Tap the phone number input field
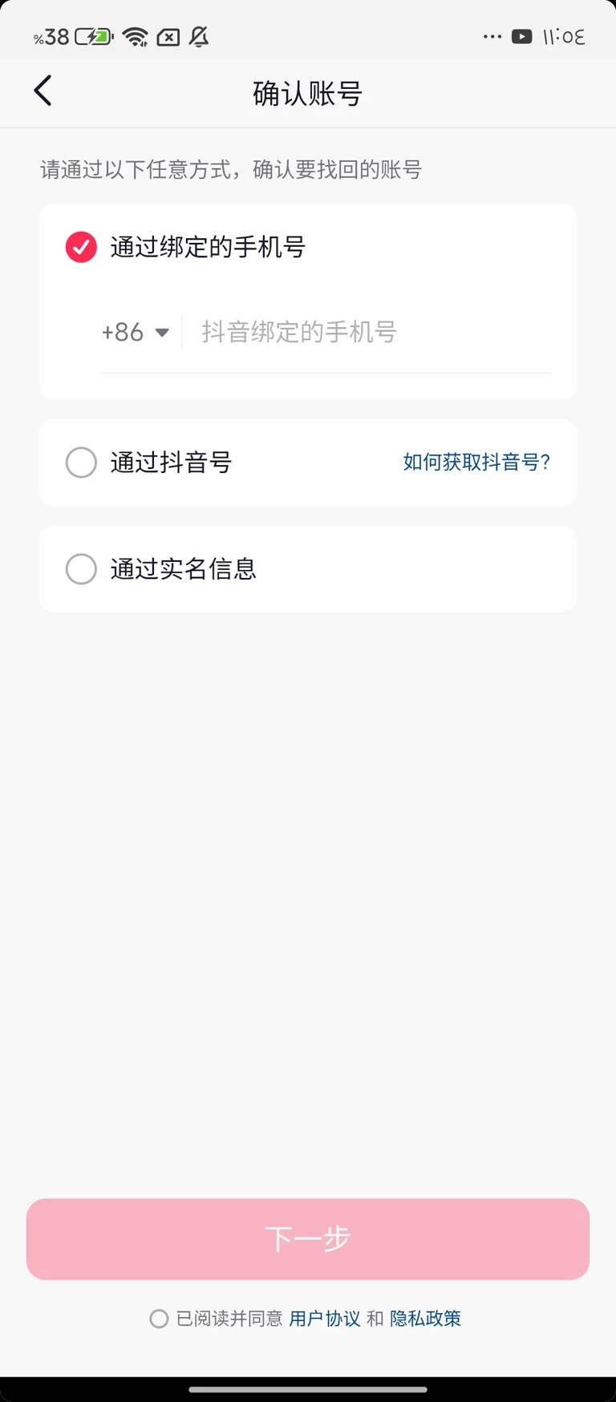Viewport: 616px width, 1402px height. [369, 332]
